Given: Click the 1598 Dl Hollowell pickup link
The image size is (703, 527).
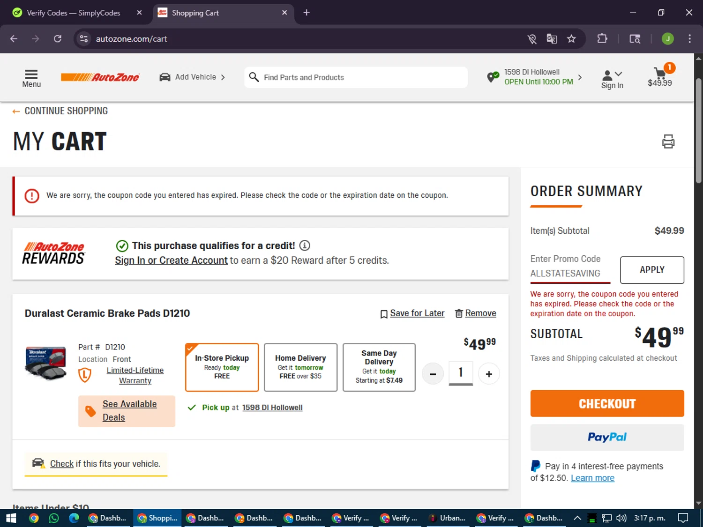Looking at the screenshot, I should (272, 408).
